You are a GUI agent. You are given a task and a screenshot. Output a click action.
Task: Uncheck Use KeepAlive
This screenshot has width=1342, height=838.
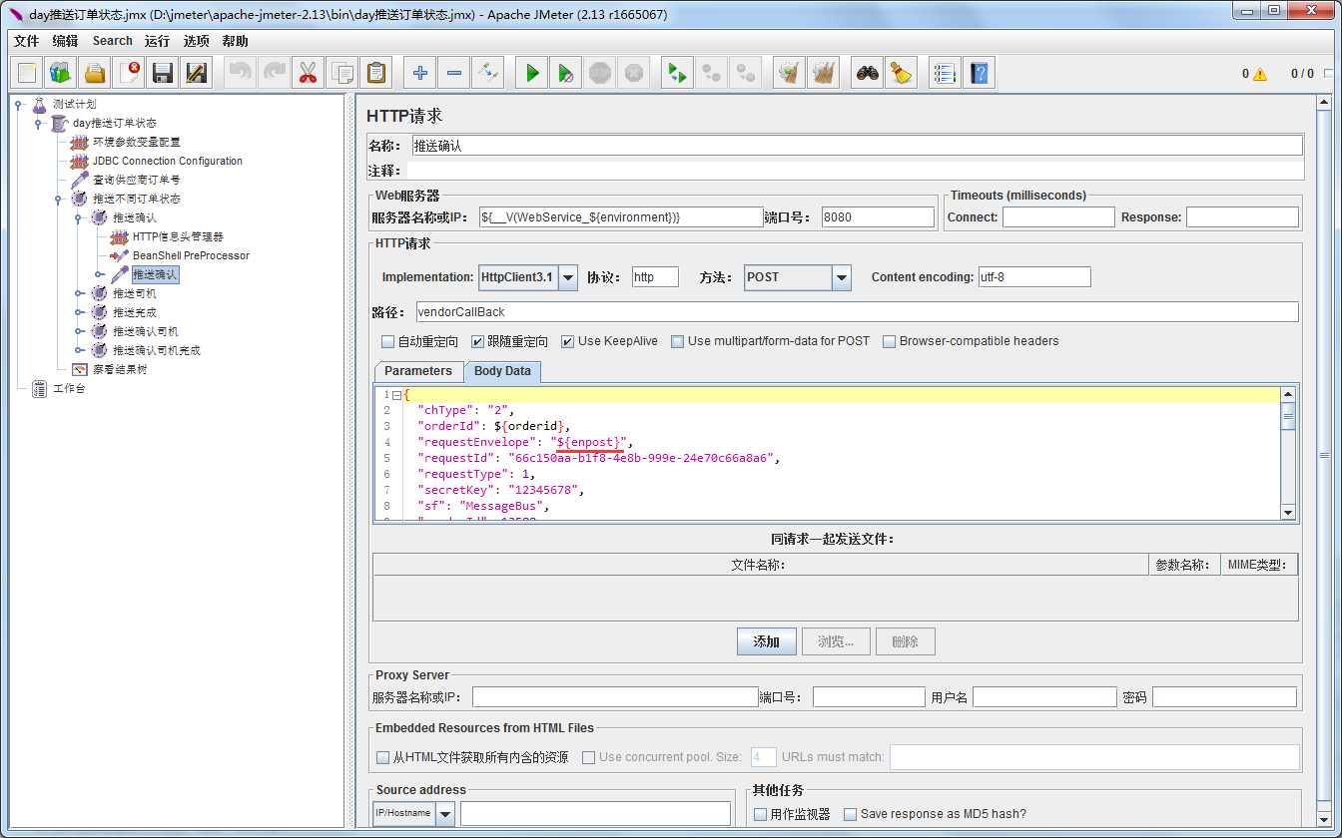[x=567, y=341]
